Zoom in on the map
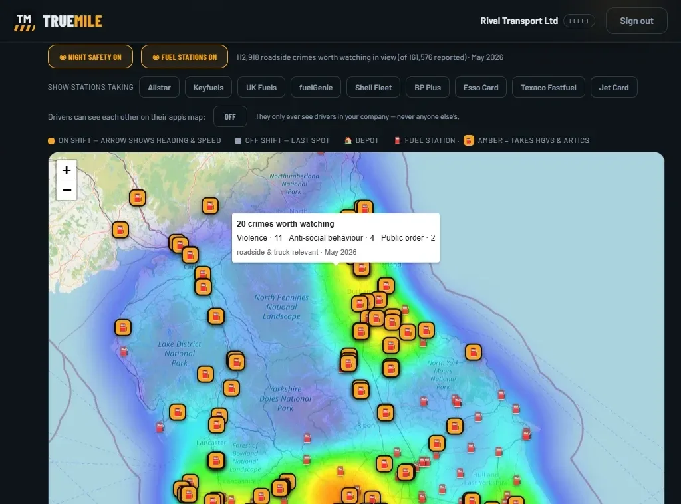681x504 pixels. coord(67,170)
